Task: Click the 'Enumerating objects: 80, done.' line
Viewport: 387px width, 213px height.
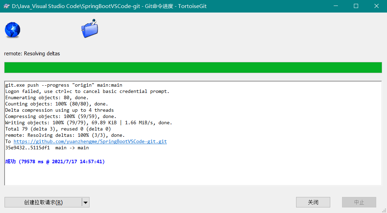Action: coord(47,97)
